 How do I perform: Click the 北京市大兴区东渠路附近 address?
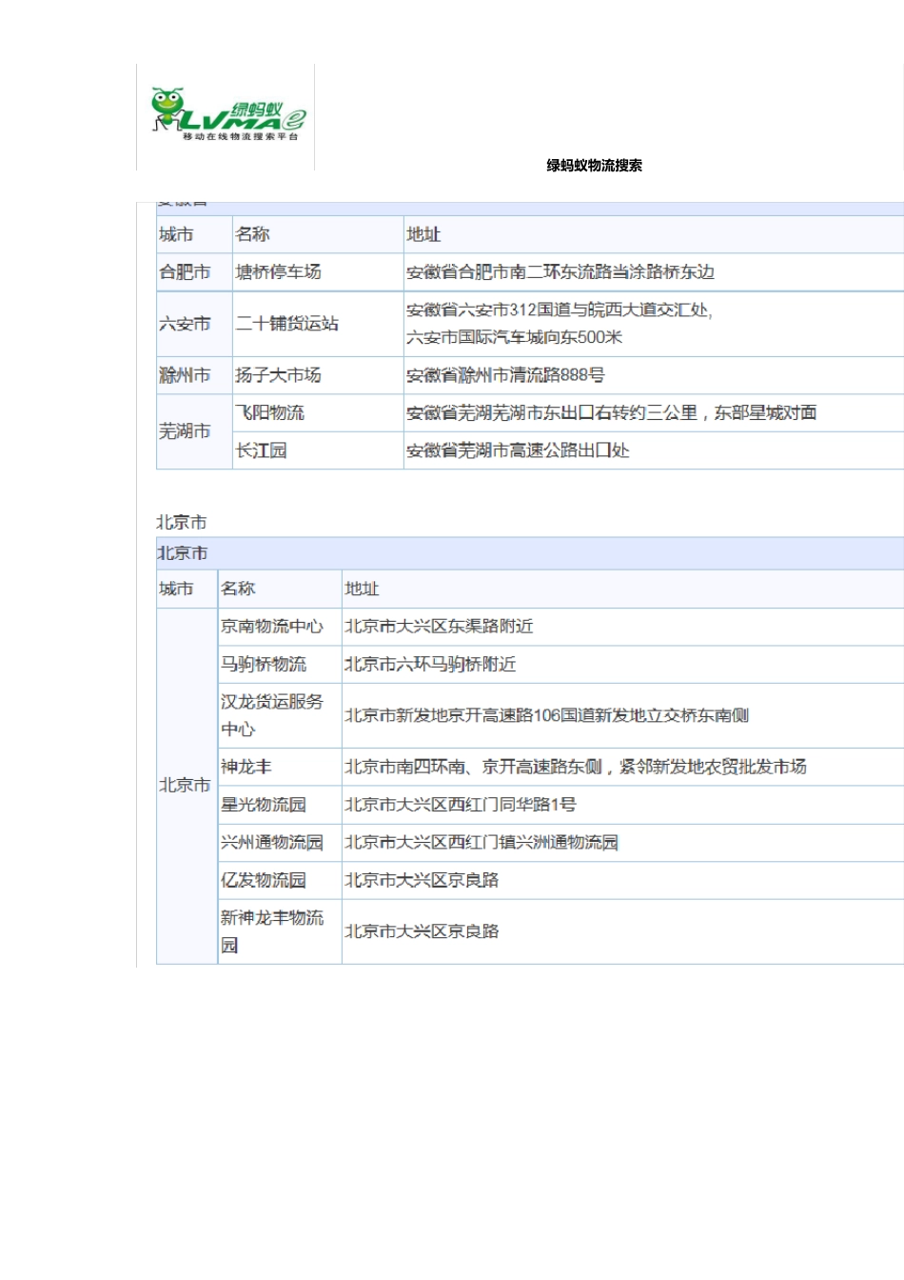point(438,627)
